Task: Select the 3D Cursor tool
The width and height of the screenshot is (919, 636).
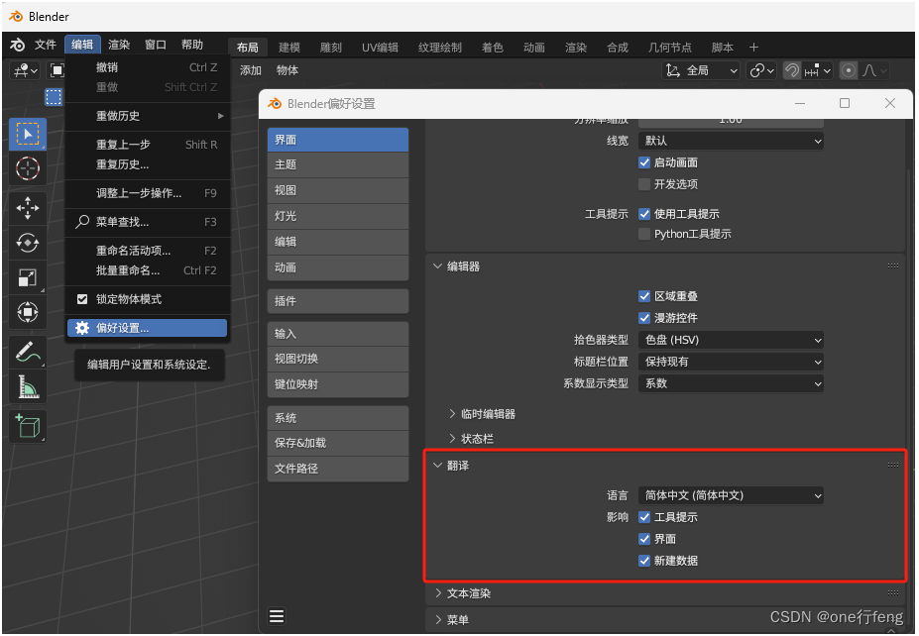Action: point(28,168)
